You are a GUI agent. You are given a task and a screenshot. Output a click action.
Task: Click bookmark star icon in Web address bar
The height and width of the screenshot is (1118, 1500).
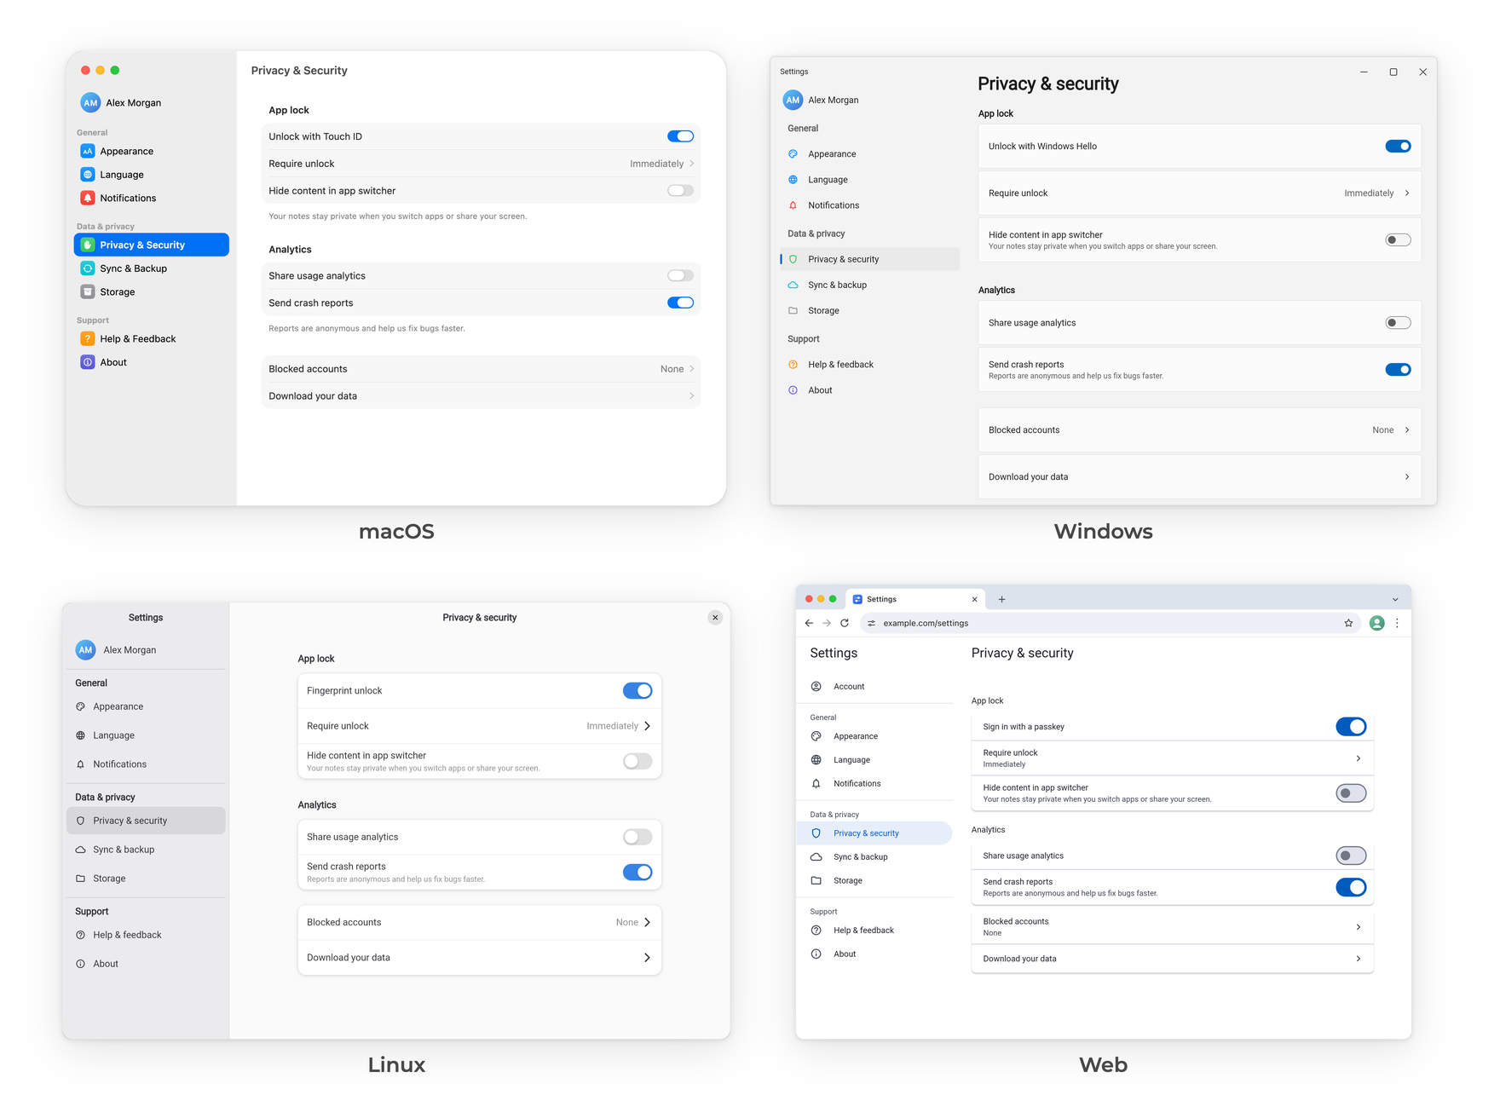(1348, 623)
